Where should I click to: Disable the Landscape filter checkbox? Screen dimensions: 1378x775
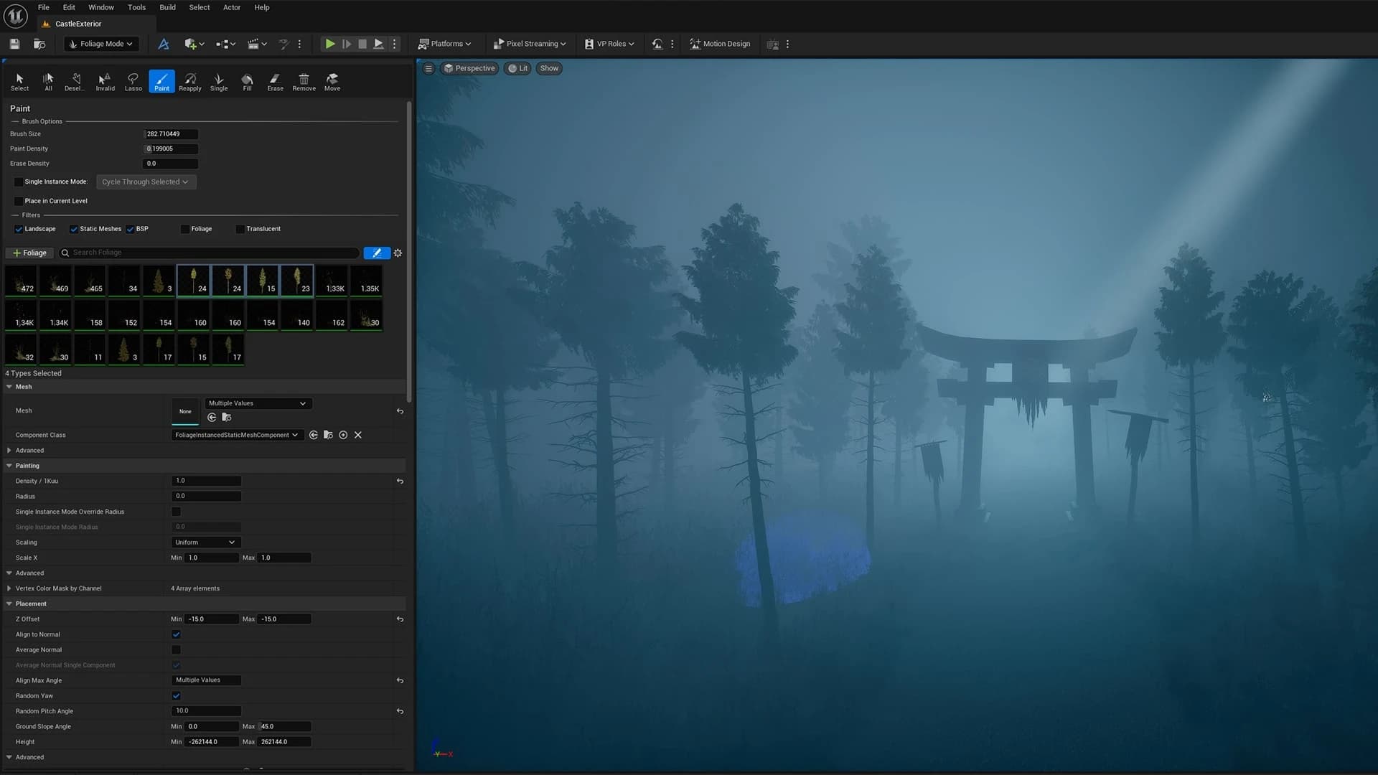coord(19,229)
